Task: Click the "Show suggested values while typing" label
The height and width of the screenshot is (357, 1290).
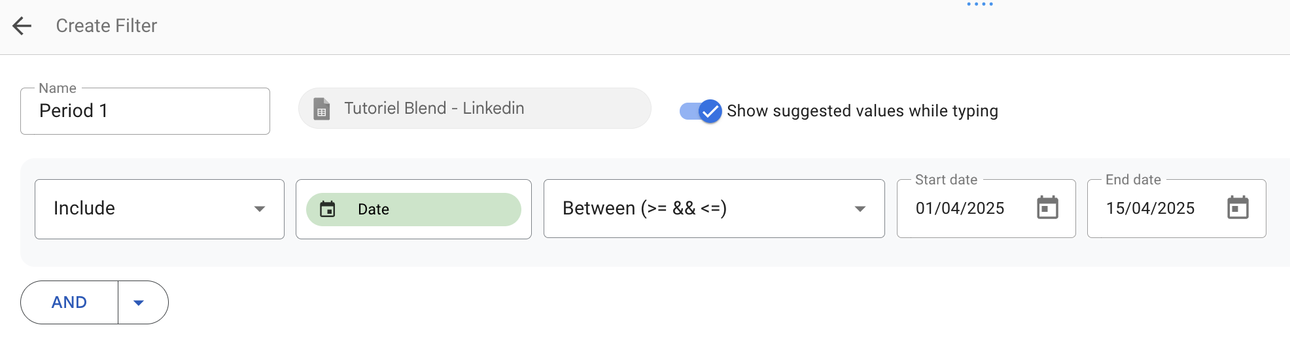Action: click(x=862, y=111)
